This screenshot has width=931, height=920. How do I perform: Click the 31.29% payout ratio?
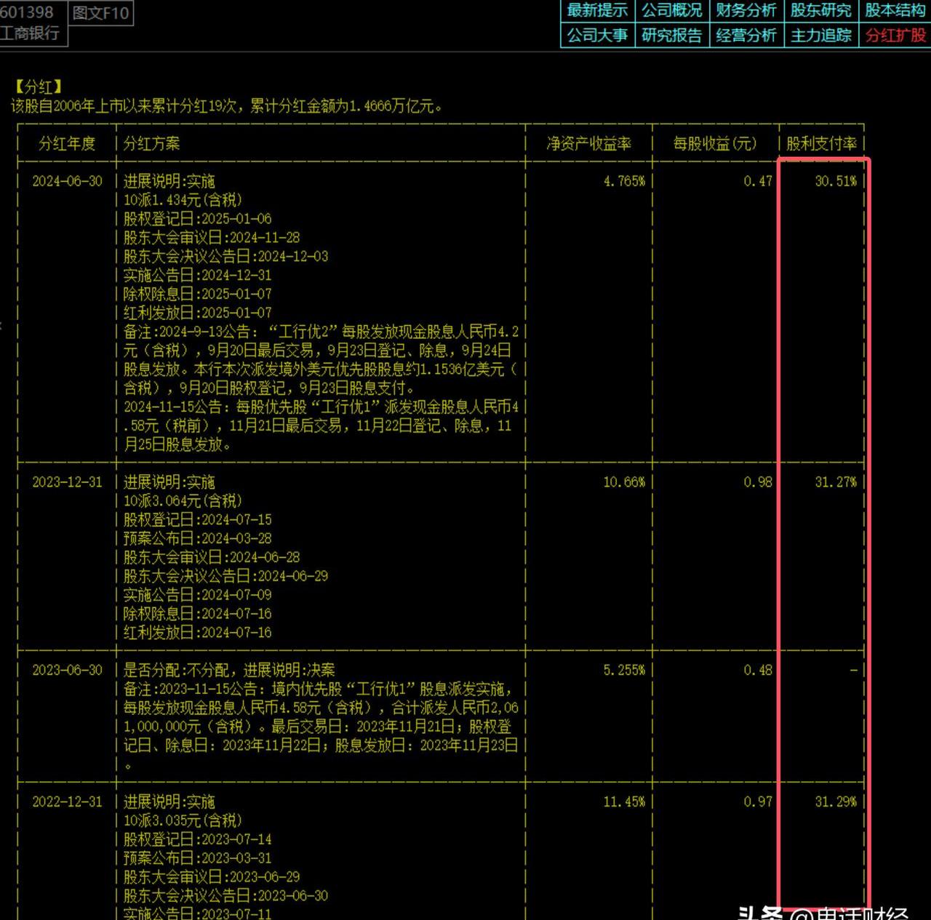(x=836, y=801)
